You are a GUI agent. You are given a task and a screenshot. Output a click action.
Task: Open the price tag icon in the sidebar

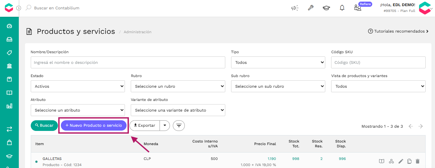click(x=9, y=53)
